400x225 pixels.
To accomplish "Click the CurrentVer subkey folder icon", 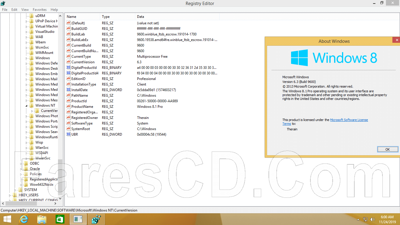I will point(37,111).
